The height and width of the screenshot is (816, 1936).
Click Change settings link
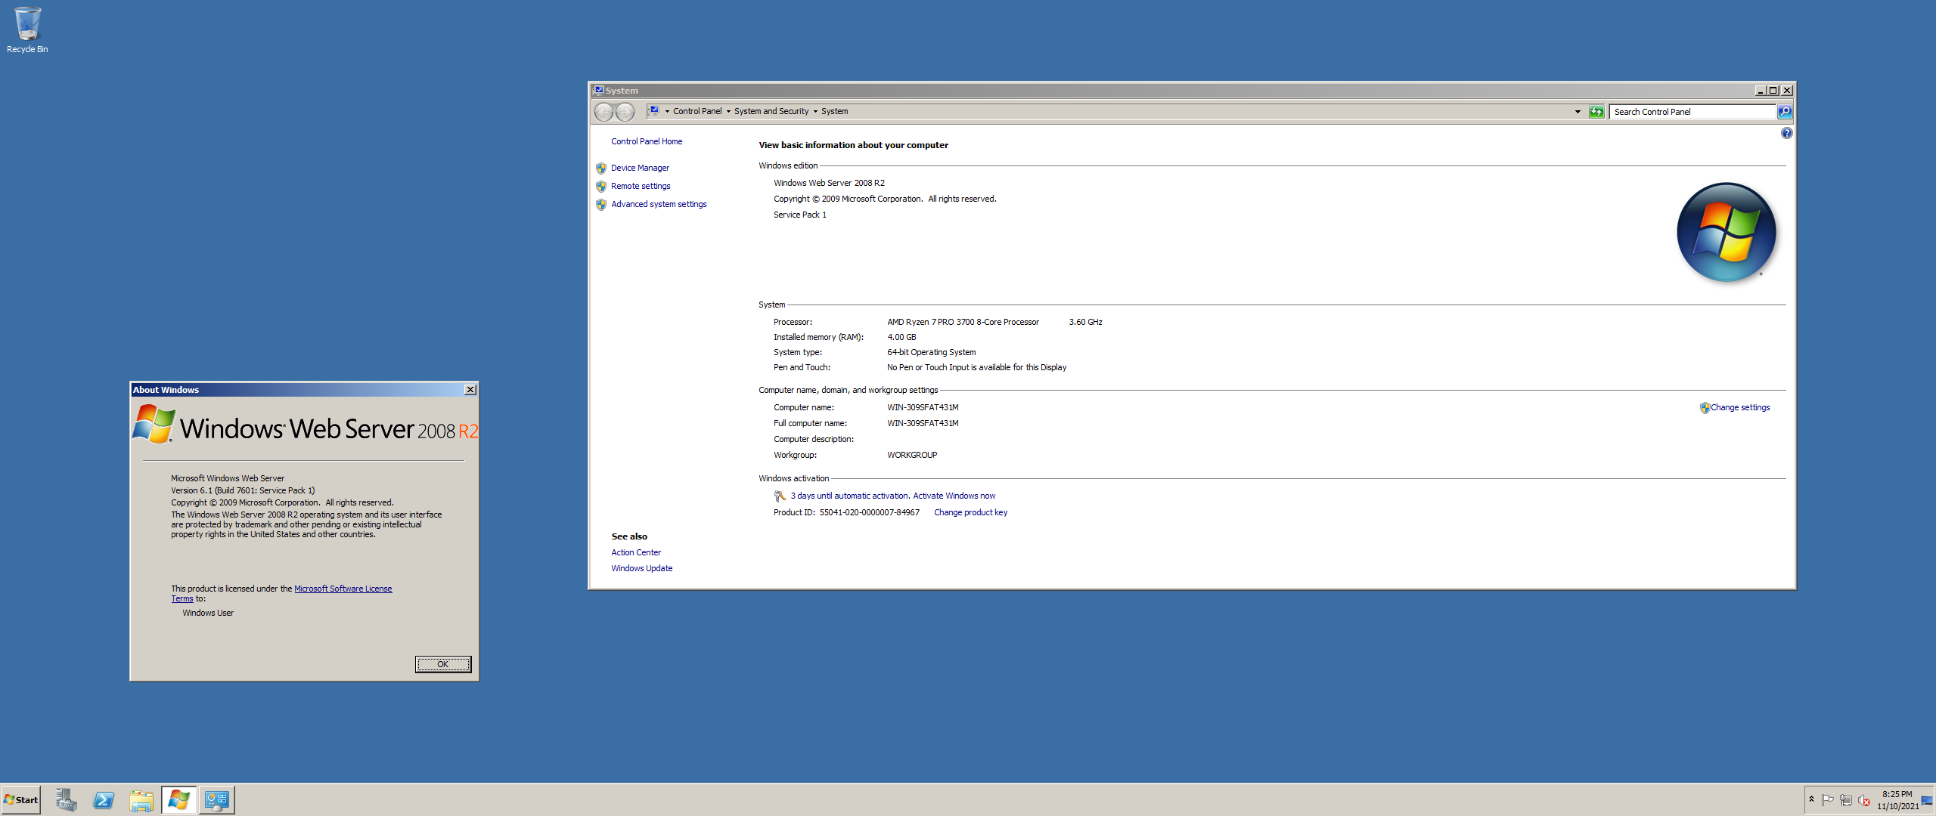coord(1740,407)
